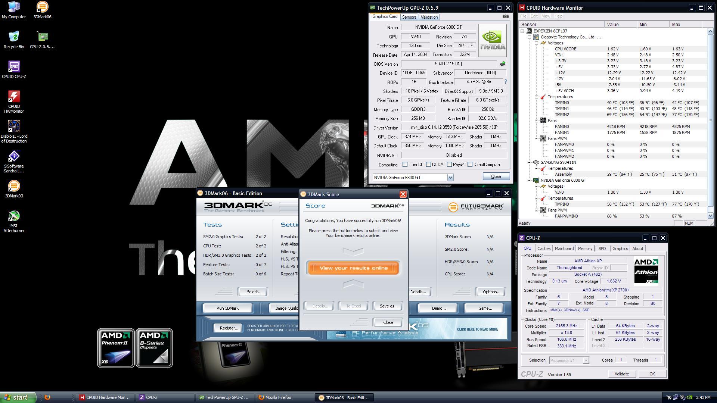717x403 pixels.
Task: Collapse Fans node in HWMonitor
Action: click(536, 121)
